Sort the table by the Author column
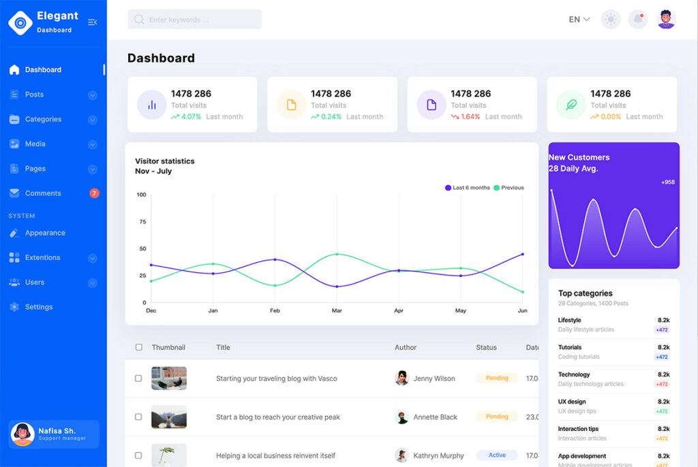Viewport: 698px width, 467px height. (x=406, y=347)
